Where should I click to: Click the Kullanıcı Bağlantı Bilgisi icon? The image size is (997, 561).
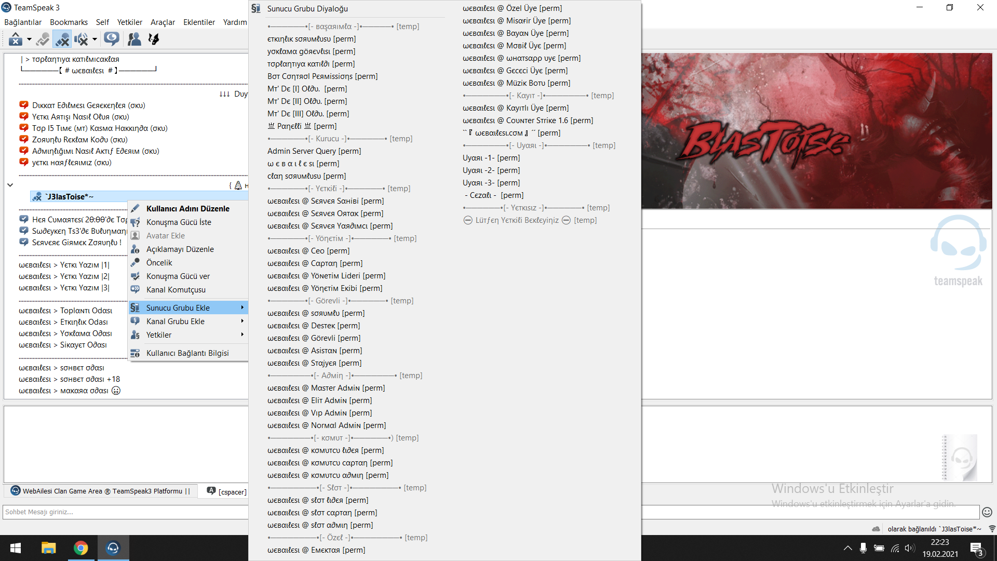pyautogui.click(x=135, y=353)
